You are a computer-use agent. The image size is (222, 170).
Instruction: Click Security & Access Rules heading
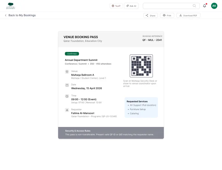click(78, 131)
